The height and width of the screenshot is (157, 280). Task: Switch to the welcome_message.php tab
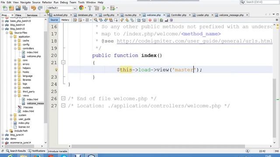pos(231,15)
